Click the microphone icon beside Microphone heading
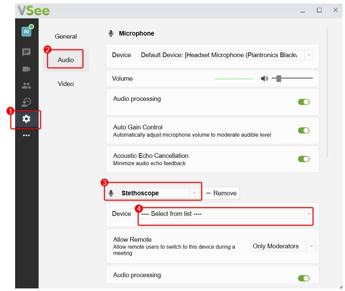The width and height of the screenshot is (345, 291). coord(111,33)
